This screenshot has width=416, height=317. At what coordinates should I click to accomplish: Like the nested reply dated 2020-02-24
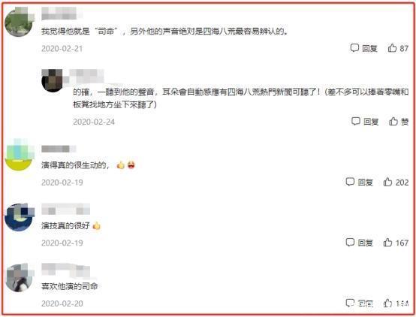393,122
